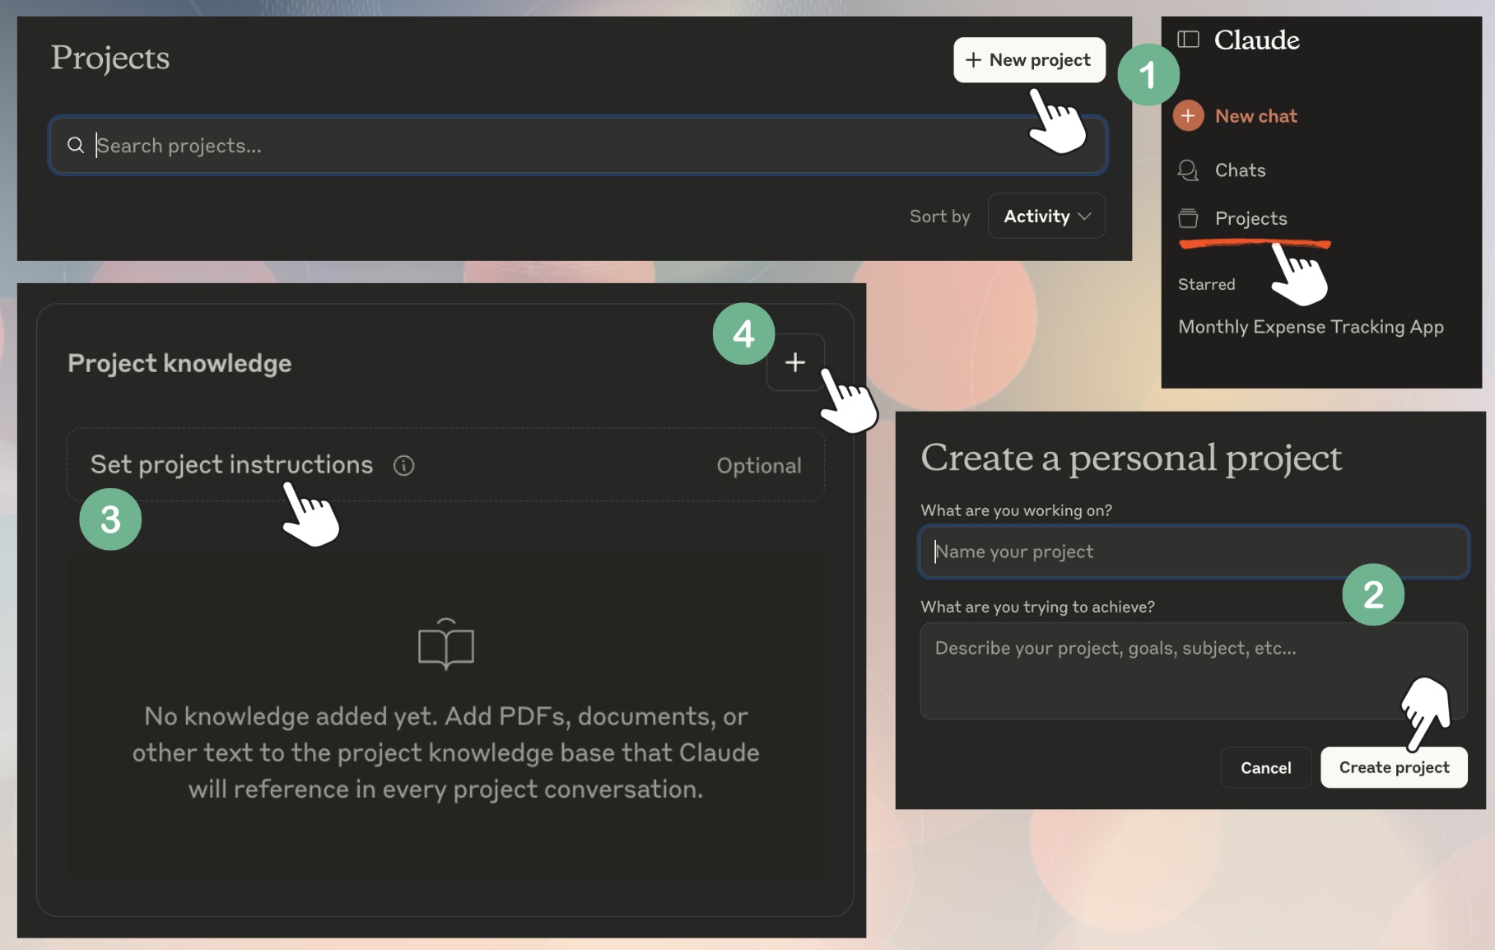The height and width of the screenshot is (950, 1495).
Task: Open the Chats speech bubble icon
Action: pyautogui.click(x=1188, y=170)
